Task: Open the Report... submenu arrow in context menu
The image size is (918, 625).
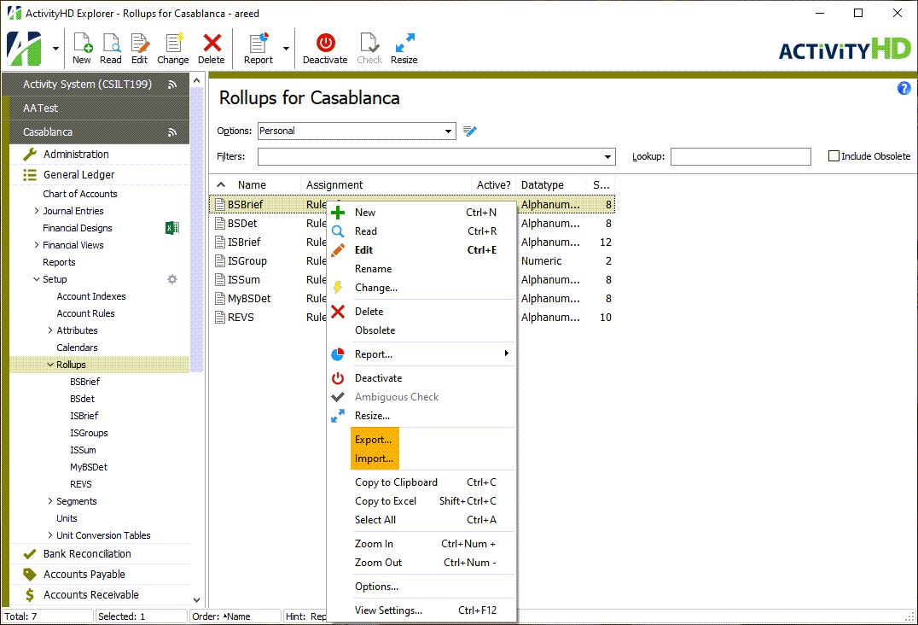Action: 507,353
